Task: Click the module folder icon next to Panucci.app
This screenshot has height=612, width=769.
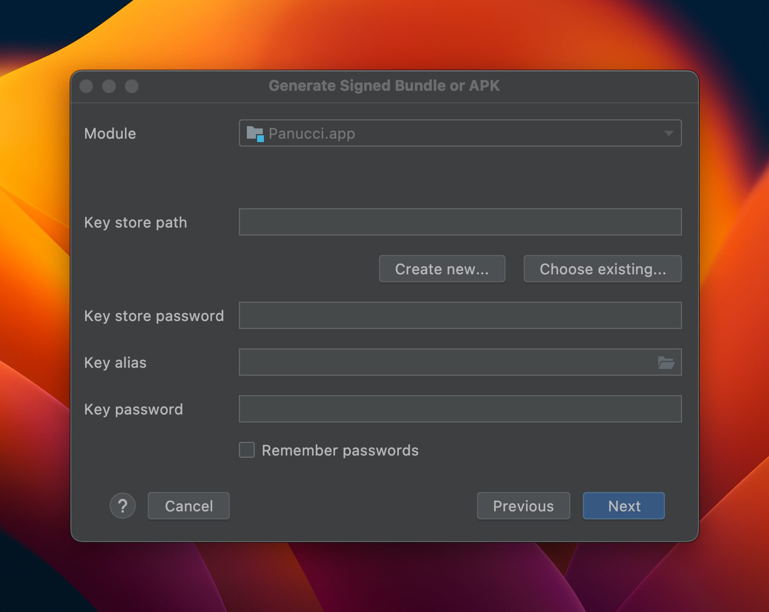Action: (256, 133)
